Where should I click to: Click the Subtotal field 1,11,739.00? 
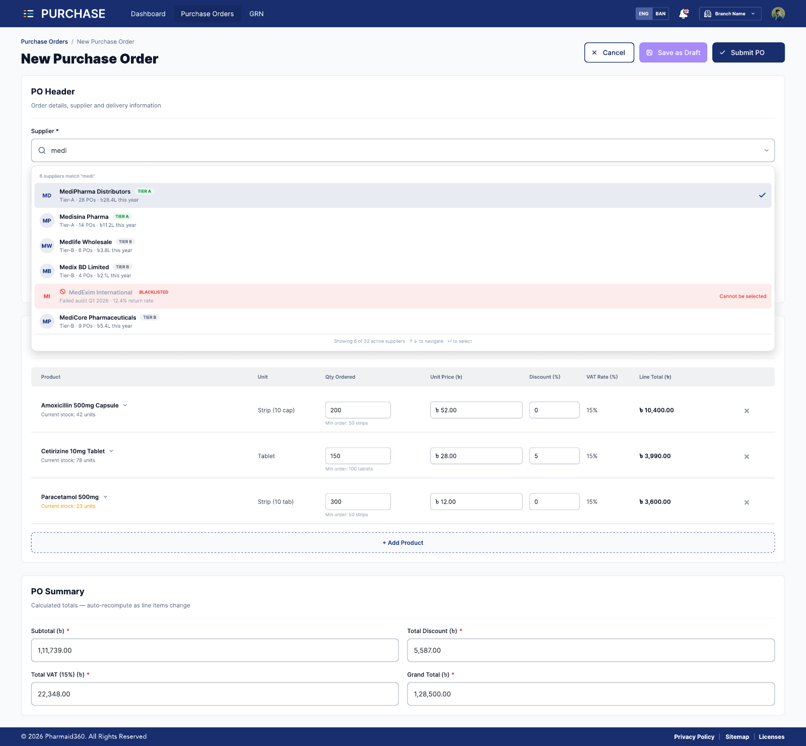[215, 650]
